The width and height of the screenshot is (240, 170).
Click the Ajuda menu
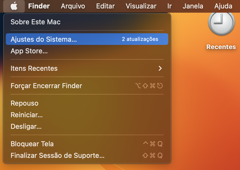point(223,6)
